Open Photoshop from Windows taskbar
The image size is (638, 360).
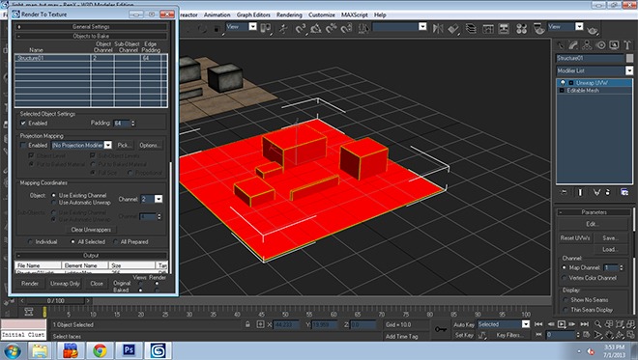129,350
